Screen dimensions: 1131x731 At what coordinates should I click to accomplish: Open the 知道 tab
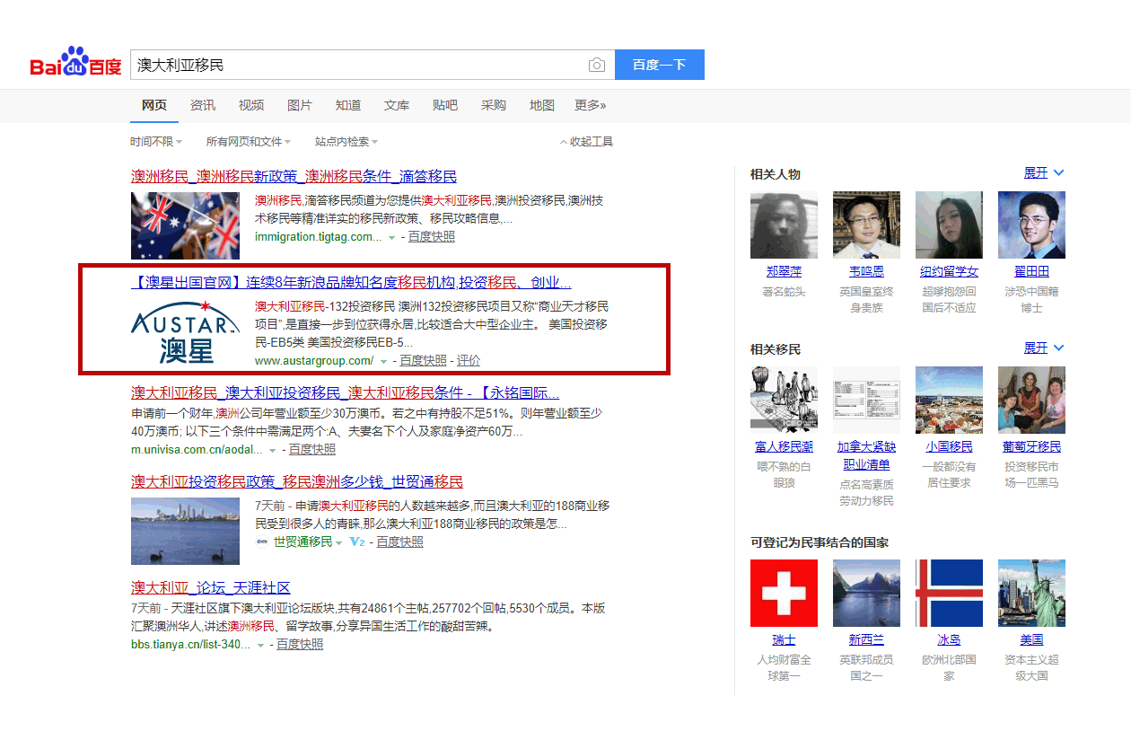click(348, 105)
